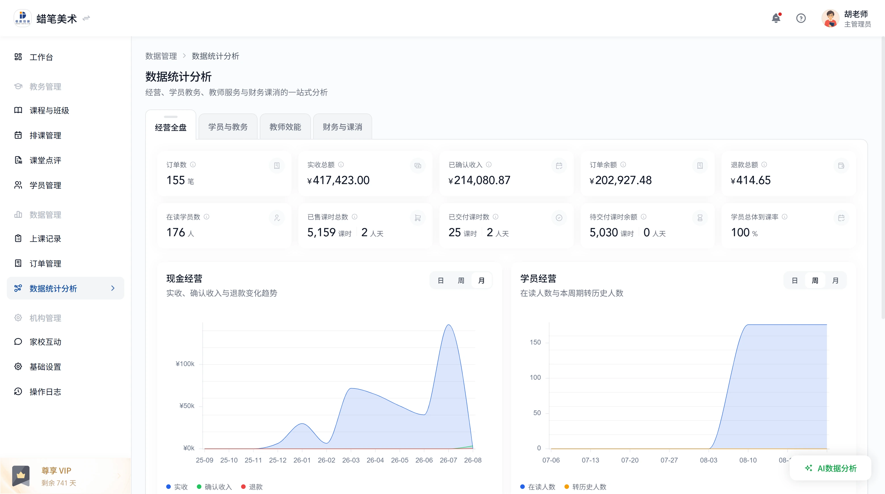This screenshot has width=885, height=494.
Task: Open 胡老师 user avatar
Action: click(830, 18)
